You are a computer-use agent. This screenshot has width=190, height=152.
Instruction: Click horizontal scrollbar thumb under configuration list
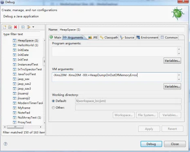tap(15, 127)
